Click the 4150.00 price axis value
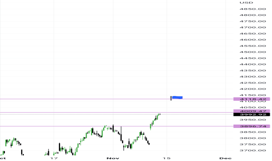This screenshot has width=272, height=161. (x=253, y=95)
